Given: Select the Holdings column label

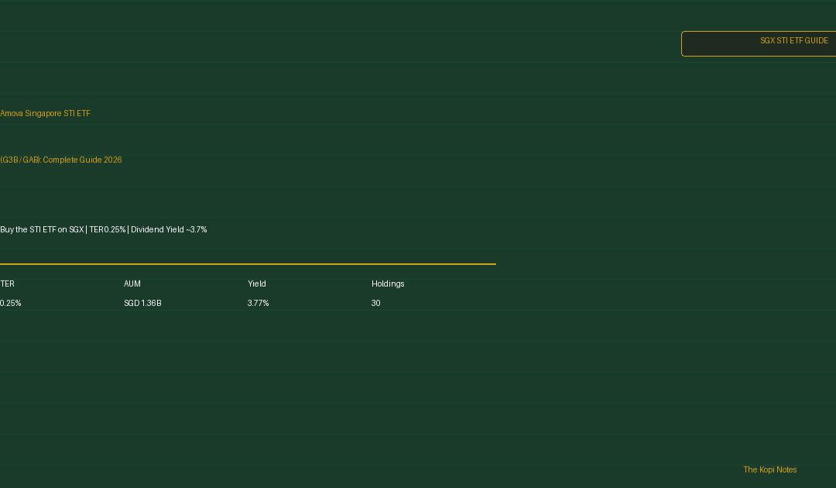Looking at the screenshot, I should point(388,284).
